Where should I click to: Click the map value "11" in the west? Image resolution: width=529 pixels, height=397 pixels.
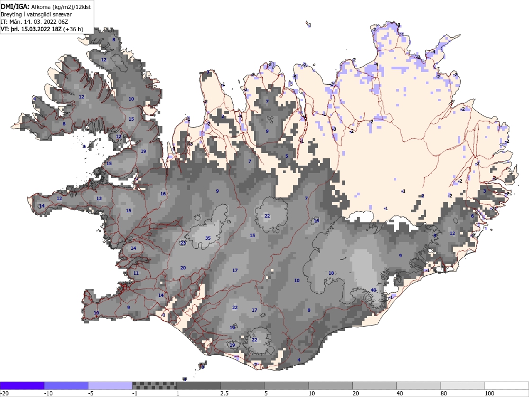tap(136, 273)
